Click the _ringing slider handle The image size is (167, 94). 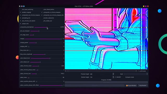[x=61, y=39]
